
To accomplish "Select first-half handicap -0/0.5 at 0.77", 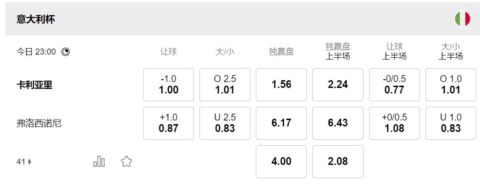I will (394, 85).
